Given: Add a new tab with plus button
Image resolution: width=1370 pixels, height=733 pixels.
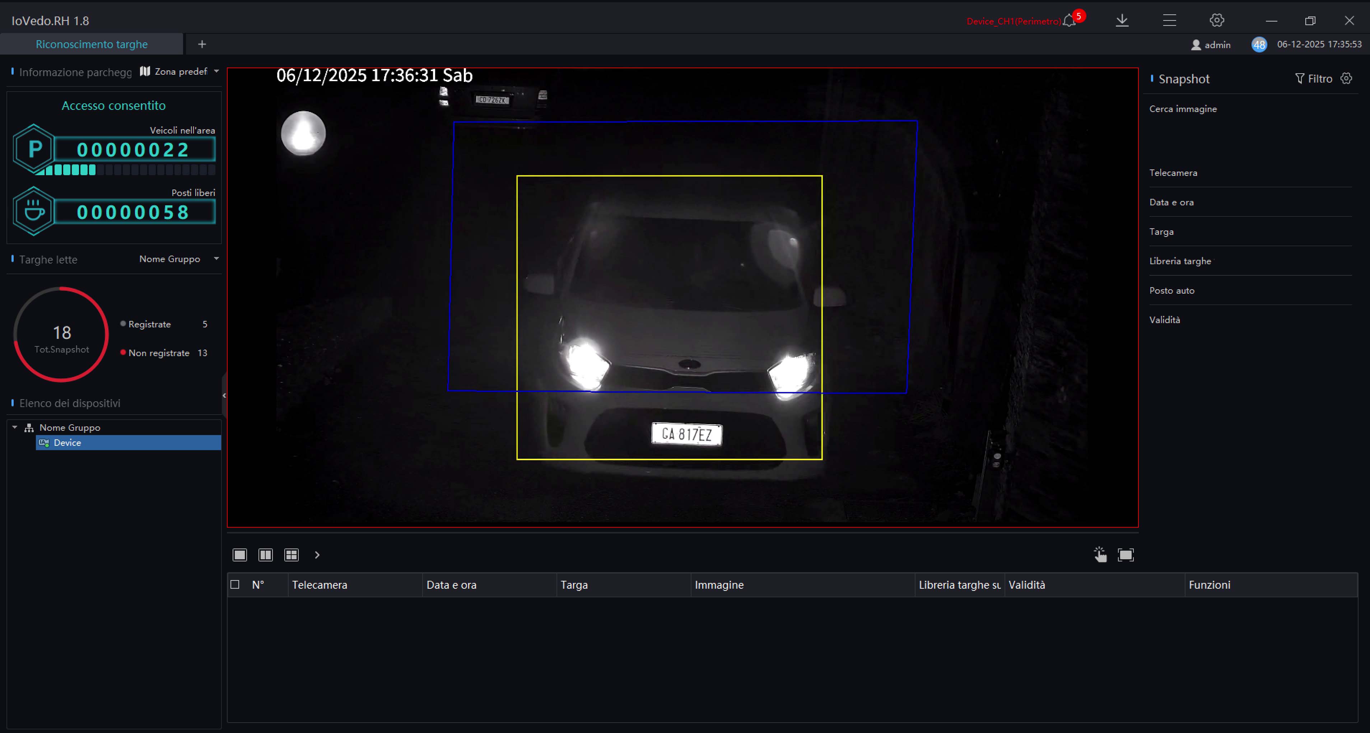Looking at the screenshot, I should [x=202, y=44].
